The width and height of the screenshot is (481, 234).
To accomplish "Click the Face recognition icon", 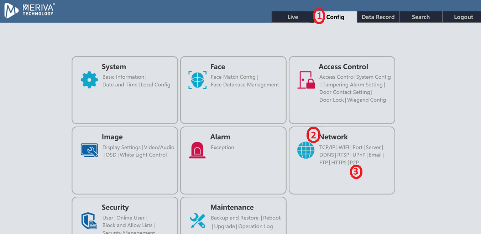I will pos(197,80).
